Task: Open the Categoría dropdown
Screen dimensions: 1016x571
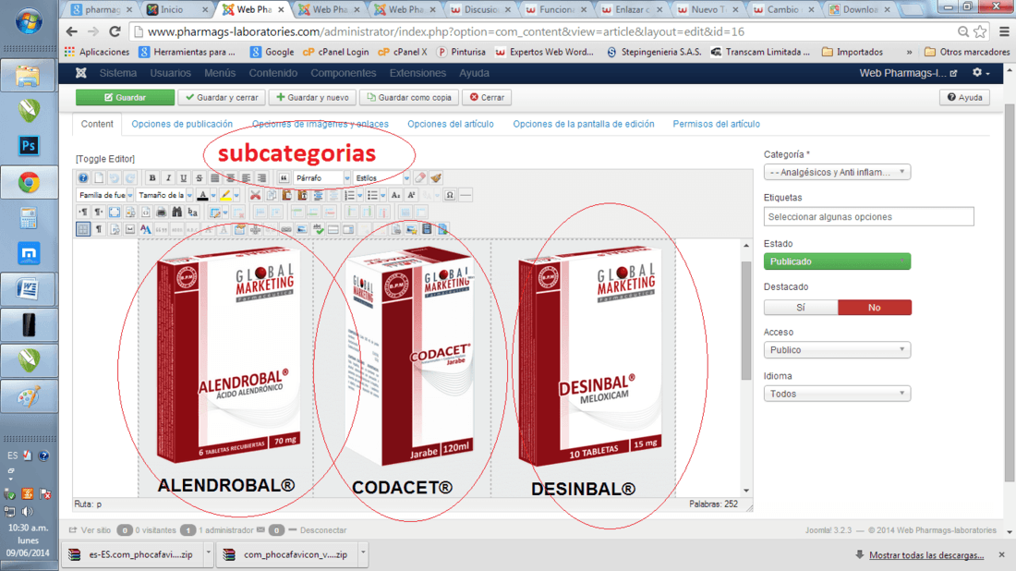Action: [x=837, y=172]
